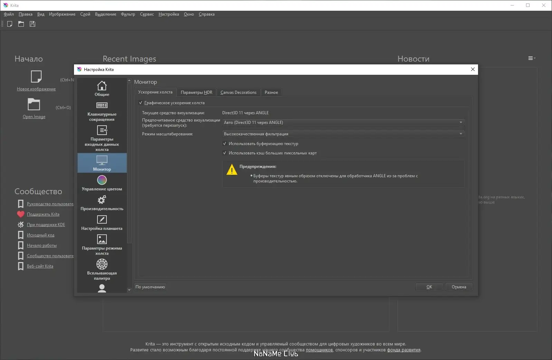Click the Начало работы link
This screenshot has height=360, width=552.
click(x=42, y=245)
